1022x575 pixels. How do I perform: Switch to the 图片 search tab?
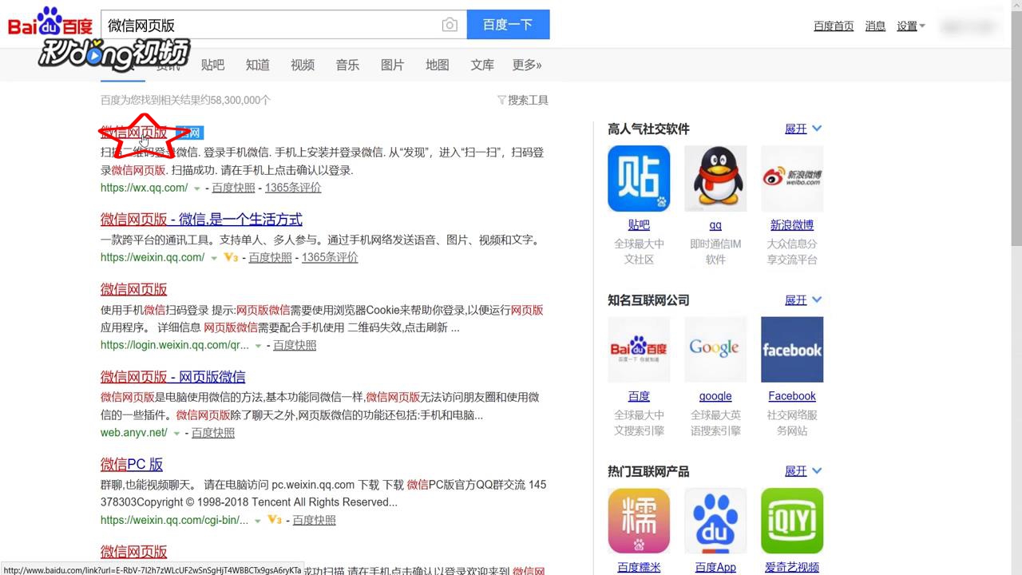392,65
